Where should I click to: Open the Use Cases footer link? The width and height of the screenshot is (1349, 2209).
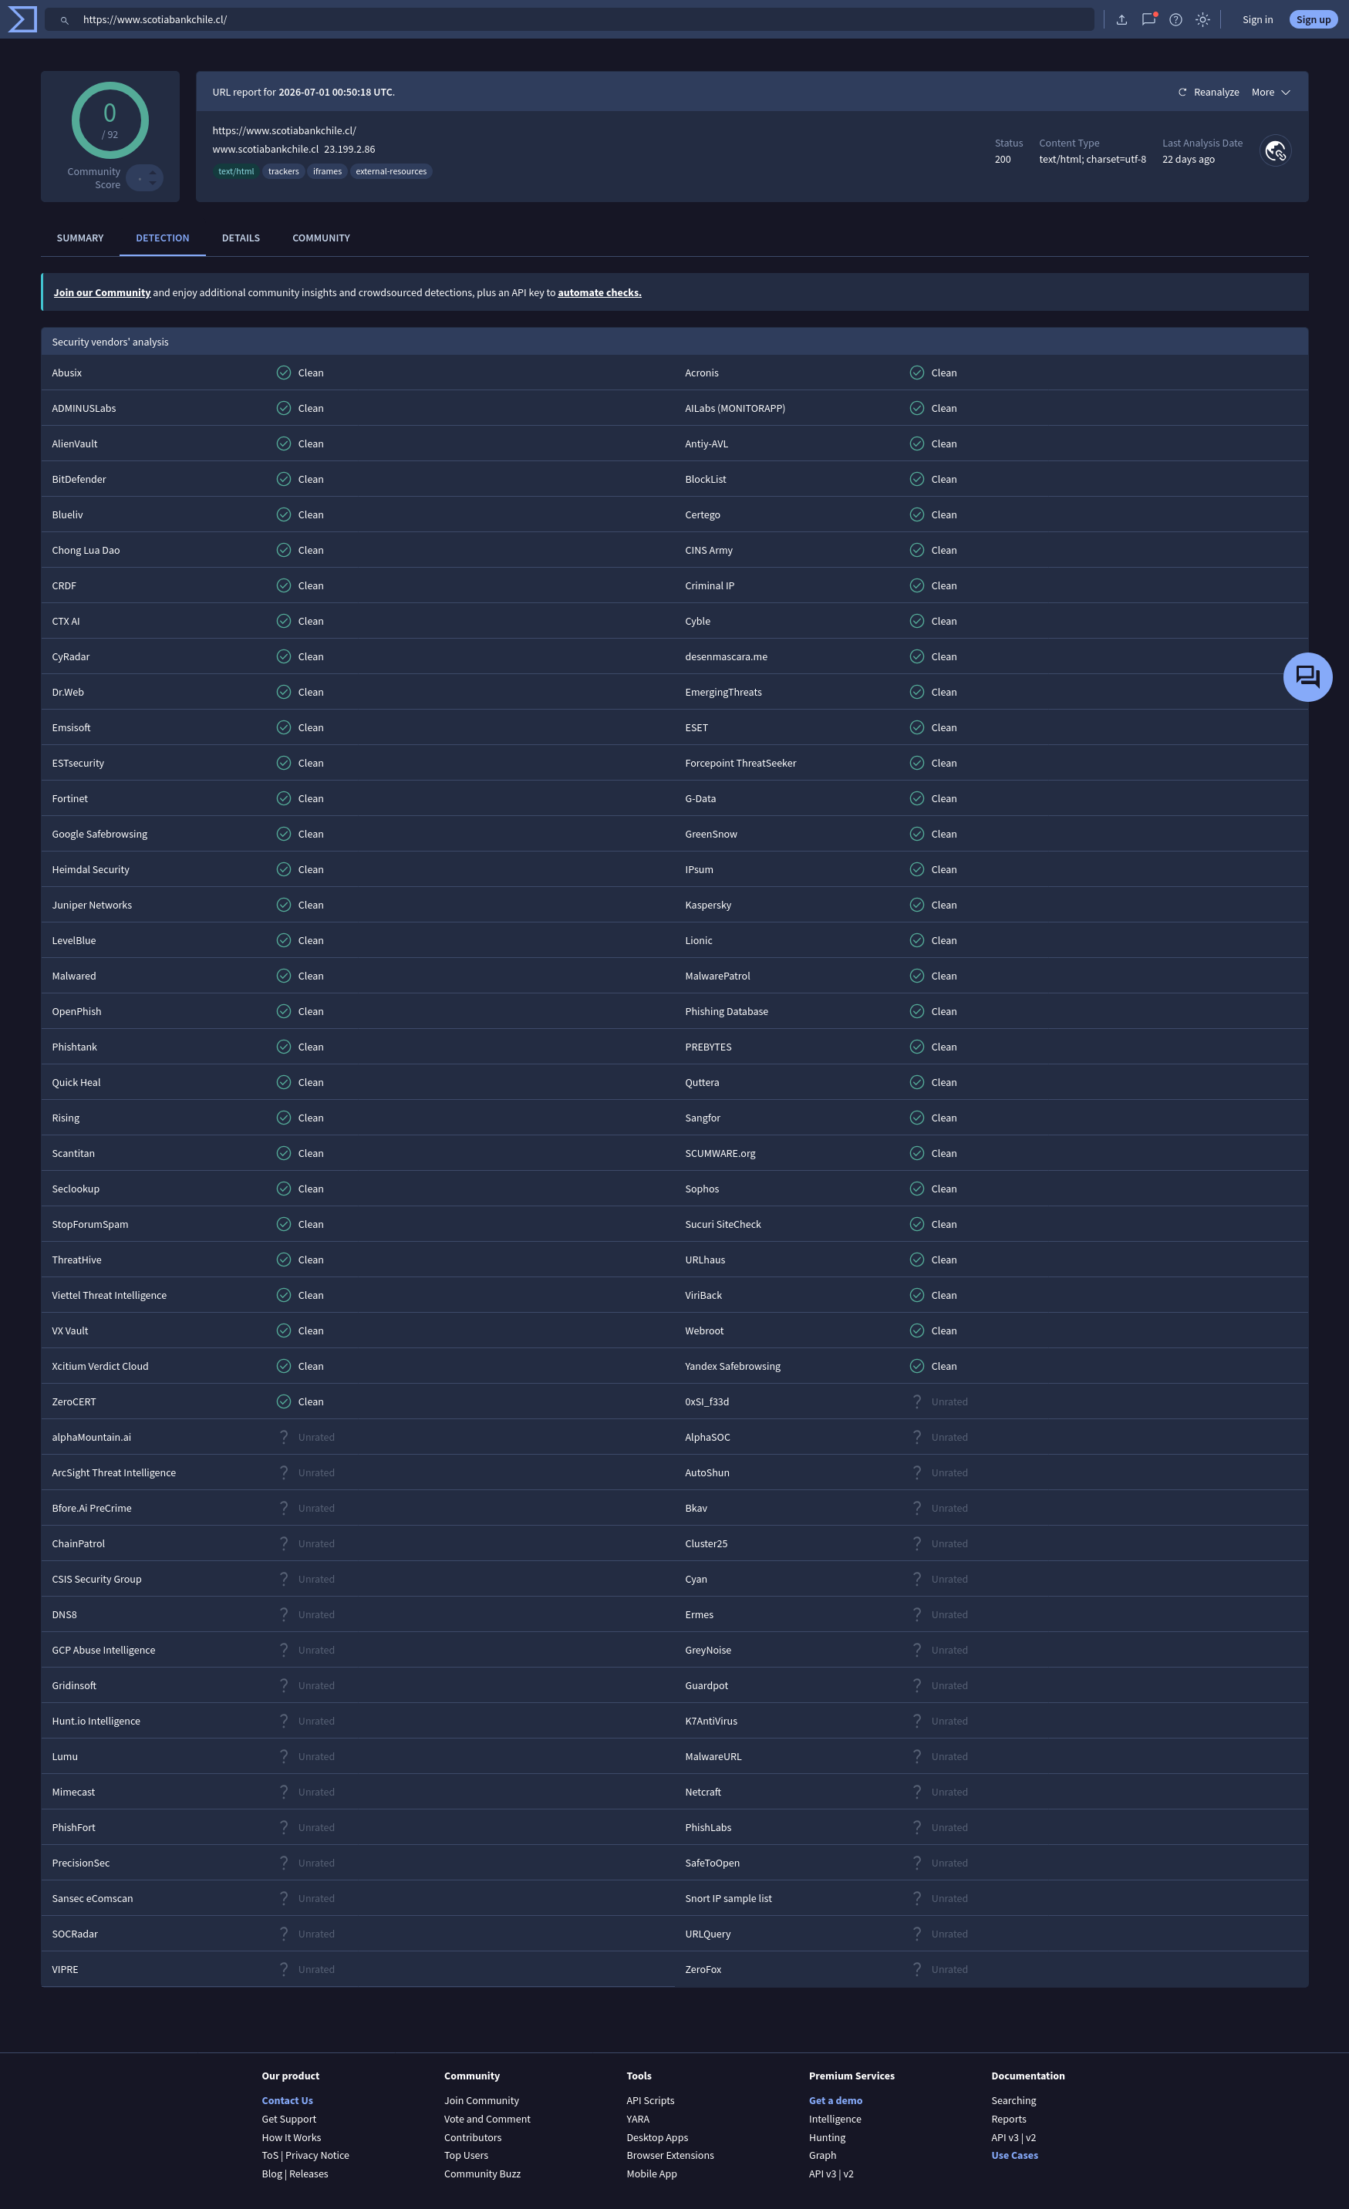click(1015, 2155)
